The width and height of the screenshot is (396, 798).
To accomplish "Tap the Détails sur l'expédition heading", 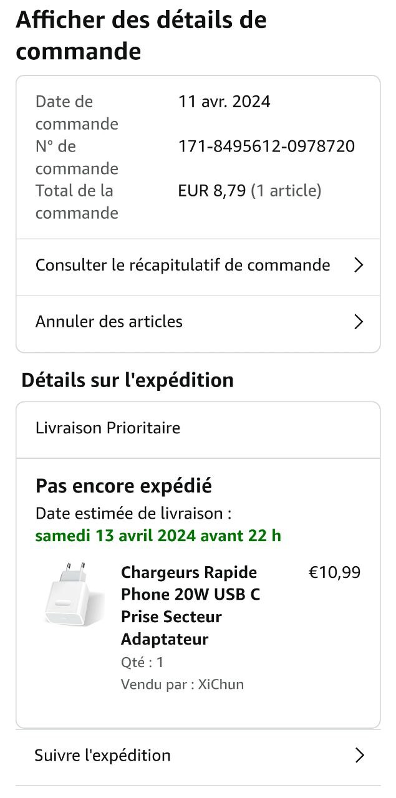I will [127, 380].
